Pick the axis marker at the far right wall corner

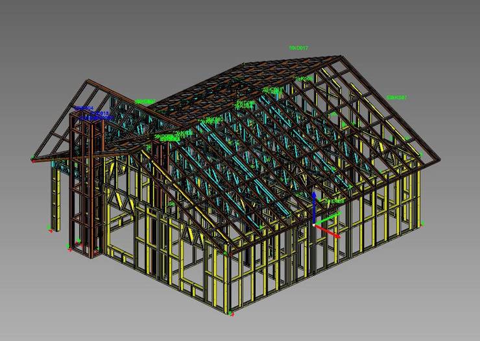[x=422, y=224]
